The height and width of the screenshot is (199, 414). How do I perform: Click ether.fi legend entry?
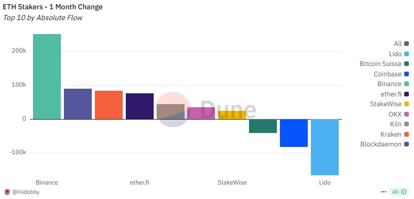coord(395,94)
